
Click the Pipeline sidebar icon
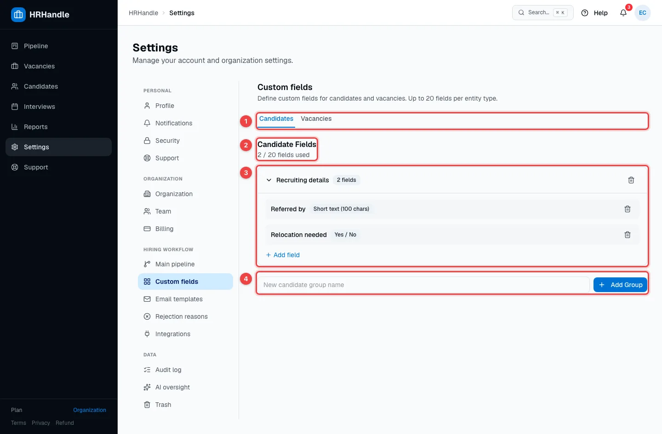(15, 46)
